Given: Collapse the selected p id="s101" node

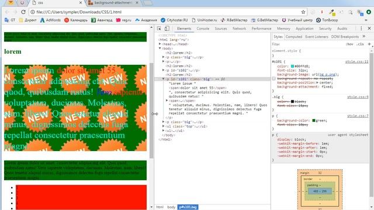Looking at the screenshot, I should [164, 79].
